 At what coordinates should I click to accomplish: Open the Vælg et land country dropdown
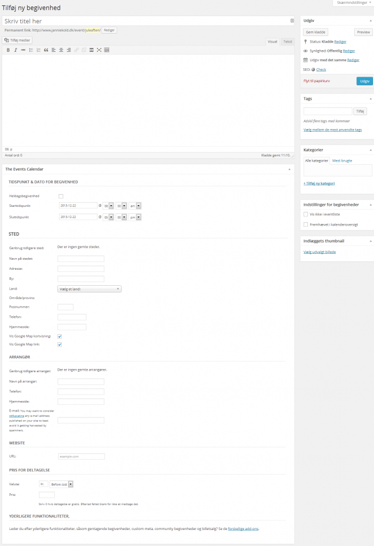90,289
